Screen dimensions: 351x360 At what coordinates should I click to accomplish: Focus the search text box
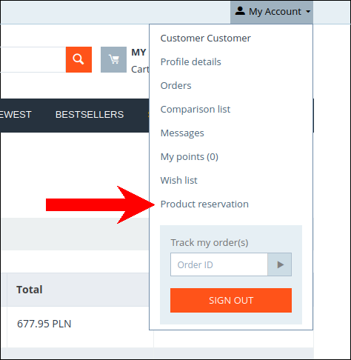pyautogui.click(x=33, y=59)
